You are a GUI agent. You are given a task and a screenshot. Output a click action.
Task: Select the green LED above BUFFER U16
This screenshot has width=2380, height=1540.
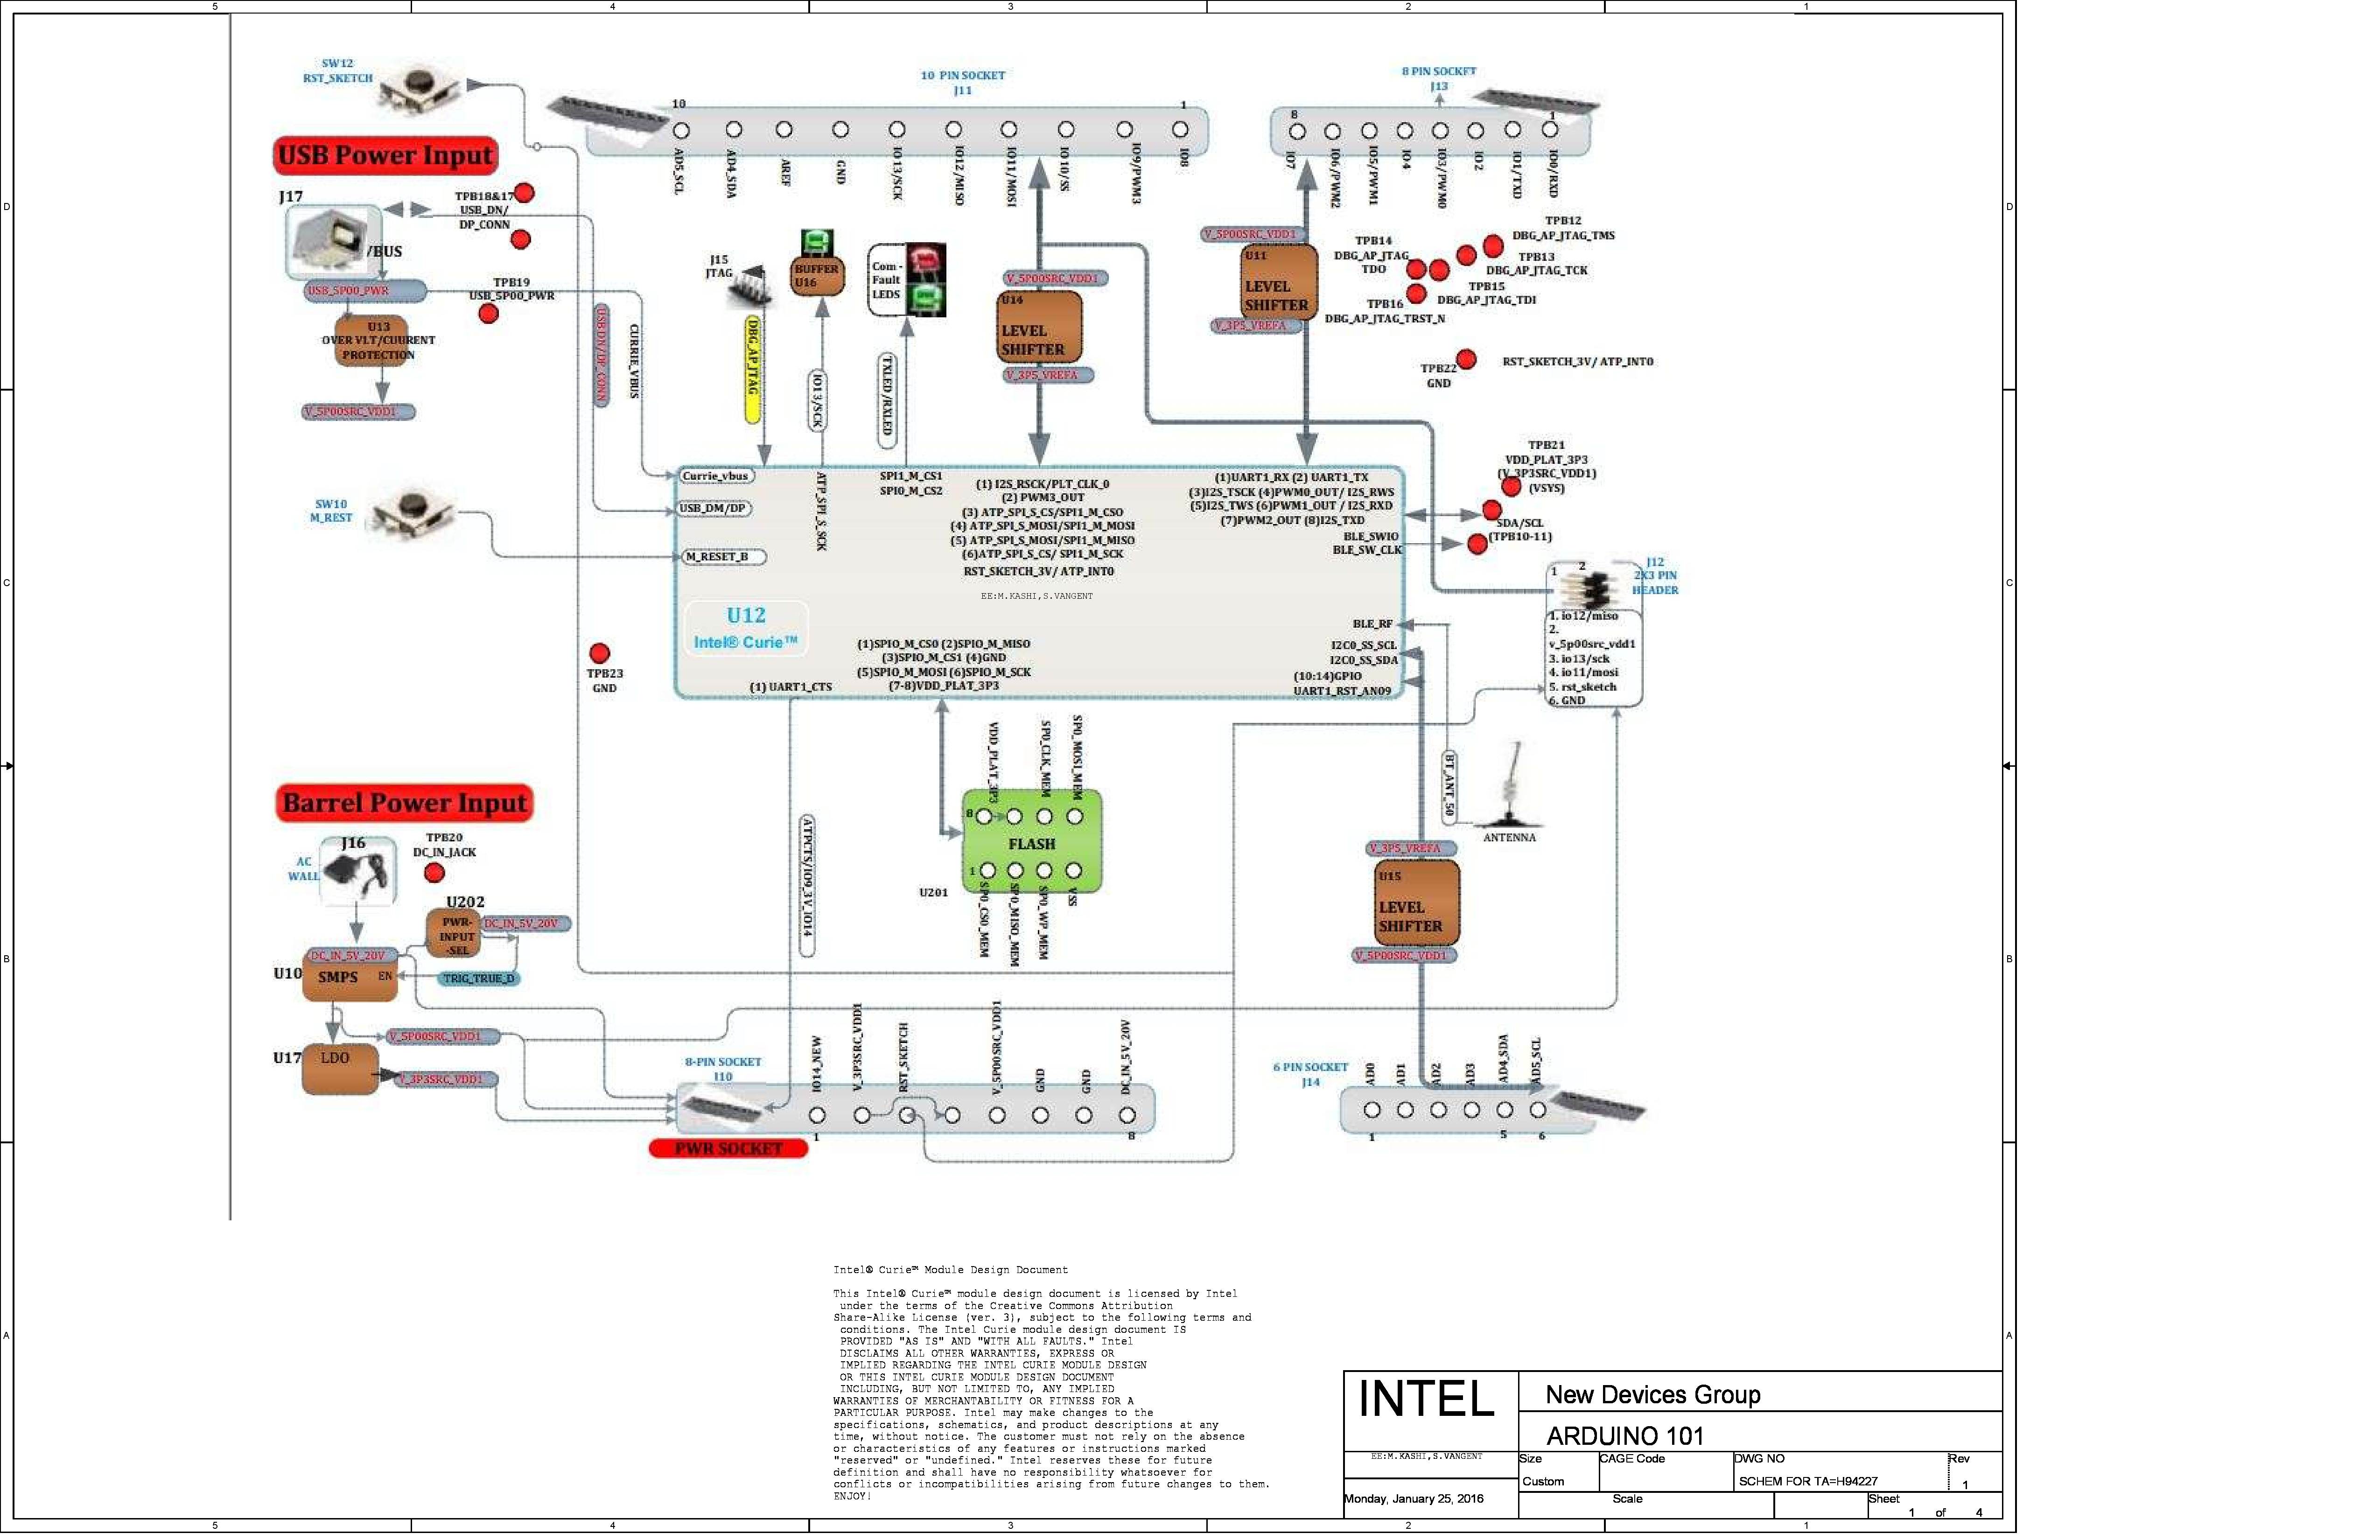coord(818,243)
